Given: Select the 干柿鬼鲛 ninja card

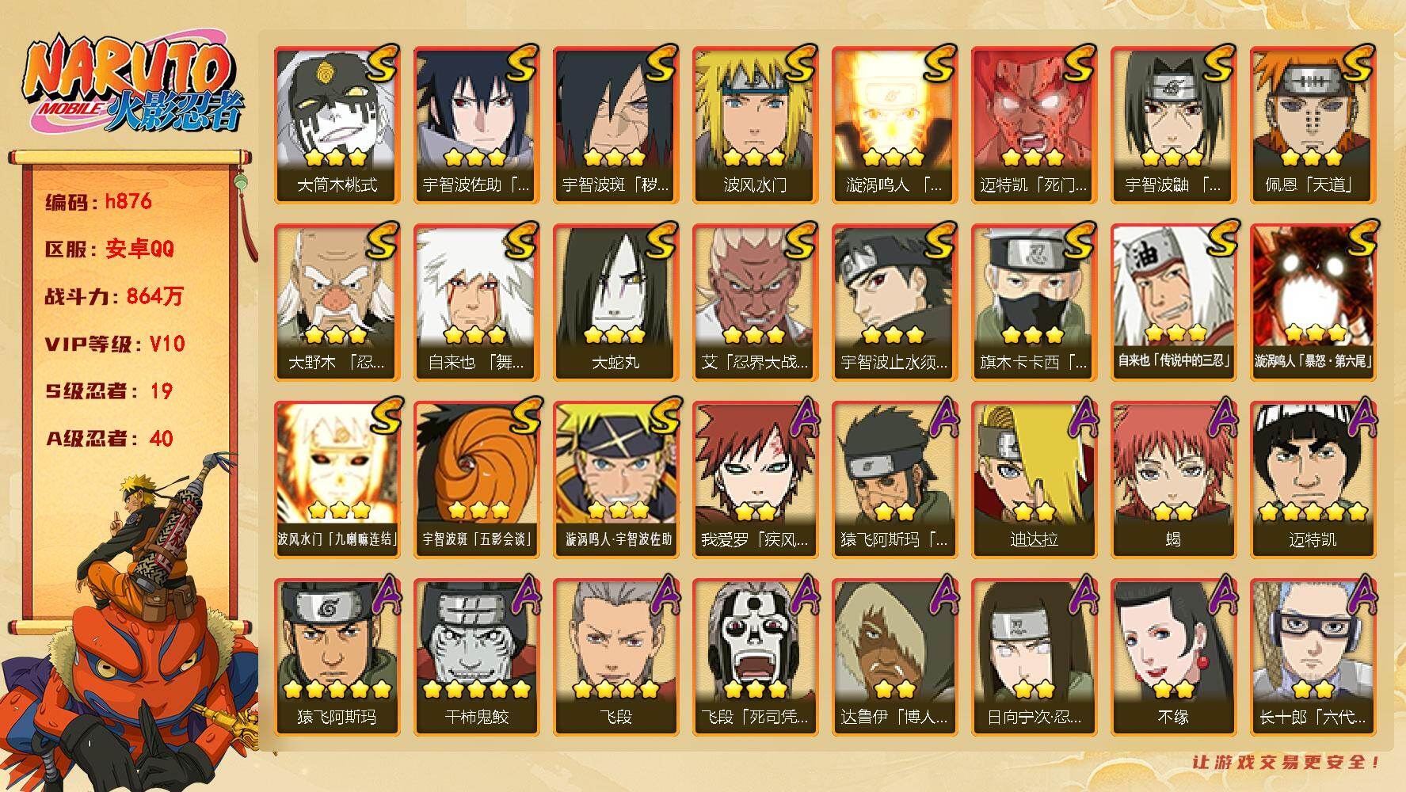Looking at the screenshot, I should coord(476,657).
